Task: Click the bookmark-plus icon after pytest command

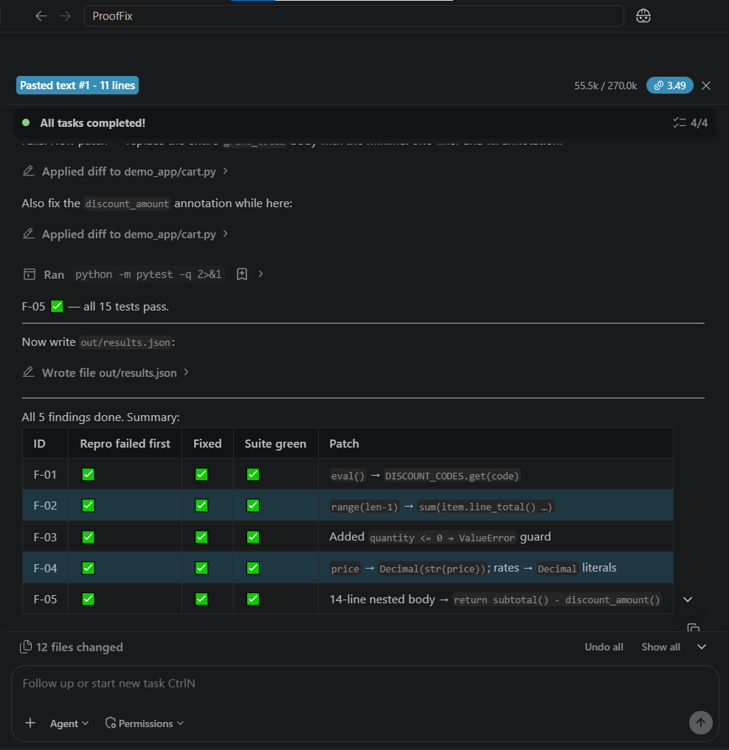Action: click(242, 274)
